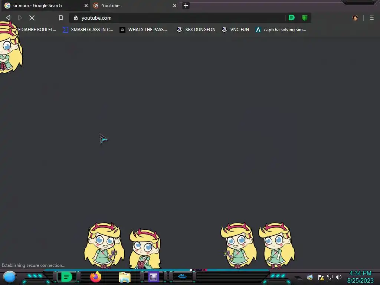Open the browser hamburger menu
The image size is (380, 285).
coord(372,18)
